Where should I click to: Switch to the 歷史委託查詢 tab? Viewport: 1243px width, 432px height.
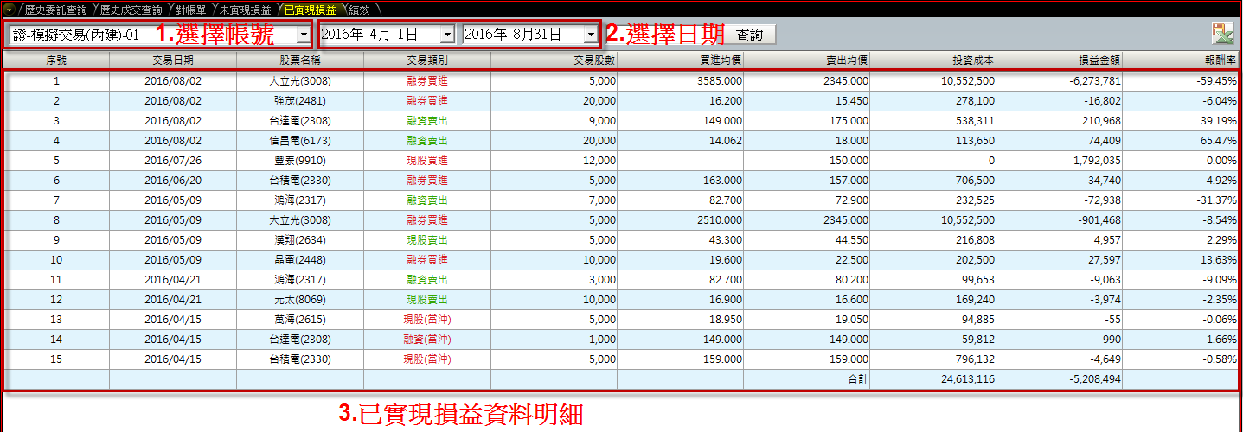click(x=55, y=9)
